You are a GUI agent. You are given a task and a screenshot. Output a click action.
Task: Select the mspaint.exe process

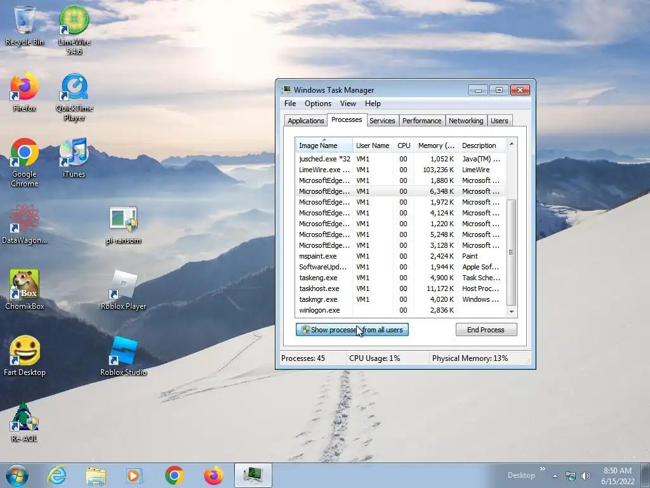point(401,256)
